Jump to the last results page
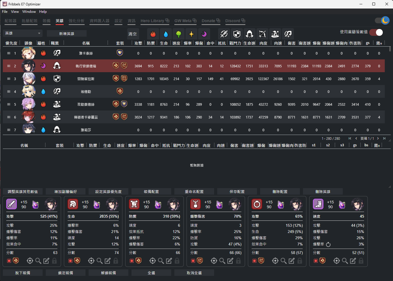Screen dimensions: 393x281 coord(384,138)
